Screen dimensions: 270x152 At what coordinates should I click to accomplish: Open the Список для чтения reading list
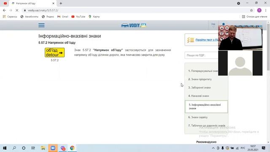(254, 16)
